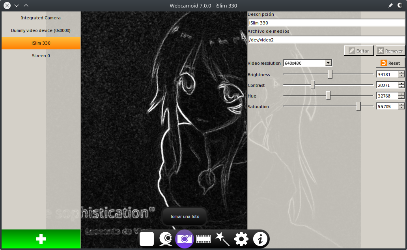
Task: Open preferences via the gear icon
Action: tap(241, 239)
